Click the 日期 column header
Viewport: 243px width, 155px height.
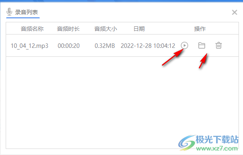pos(139,29)
